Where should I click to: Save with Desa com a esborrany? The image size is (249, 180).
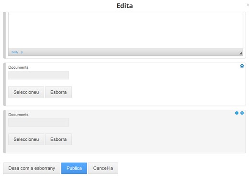click(x=32, y=168)
